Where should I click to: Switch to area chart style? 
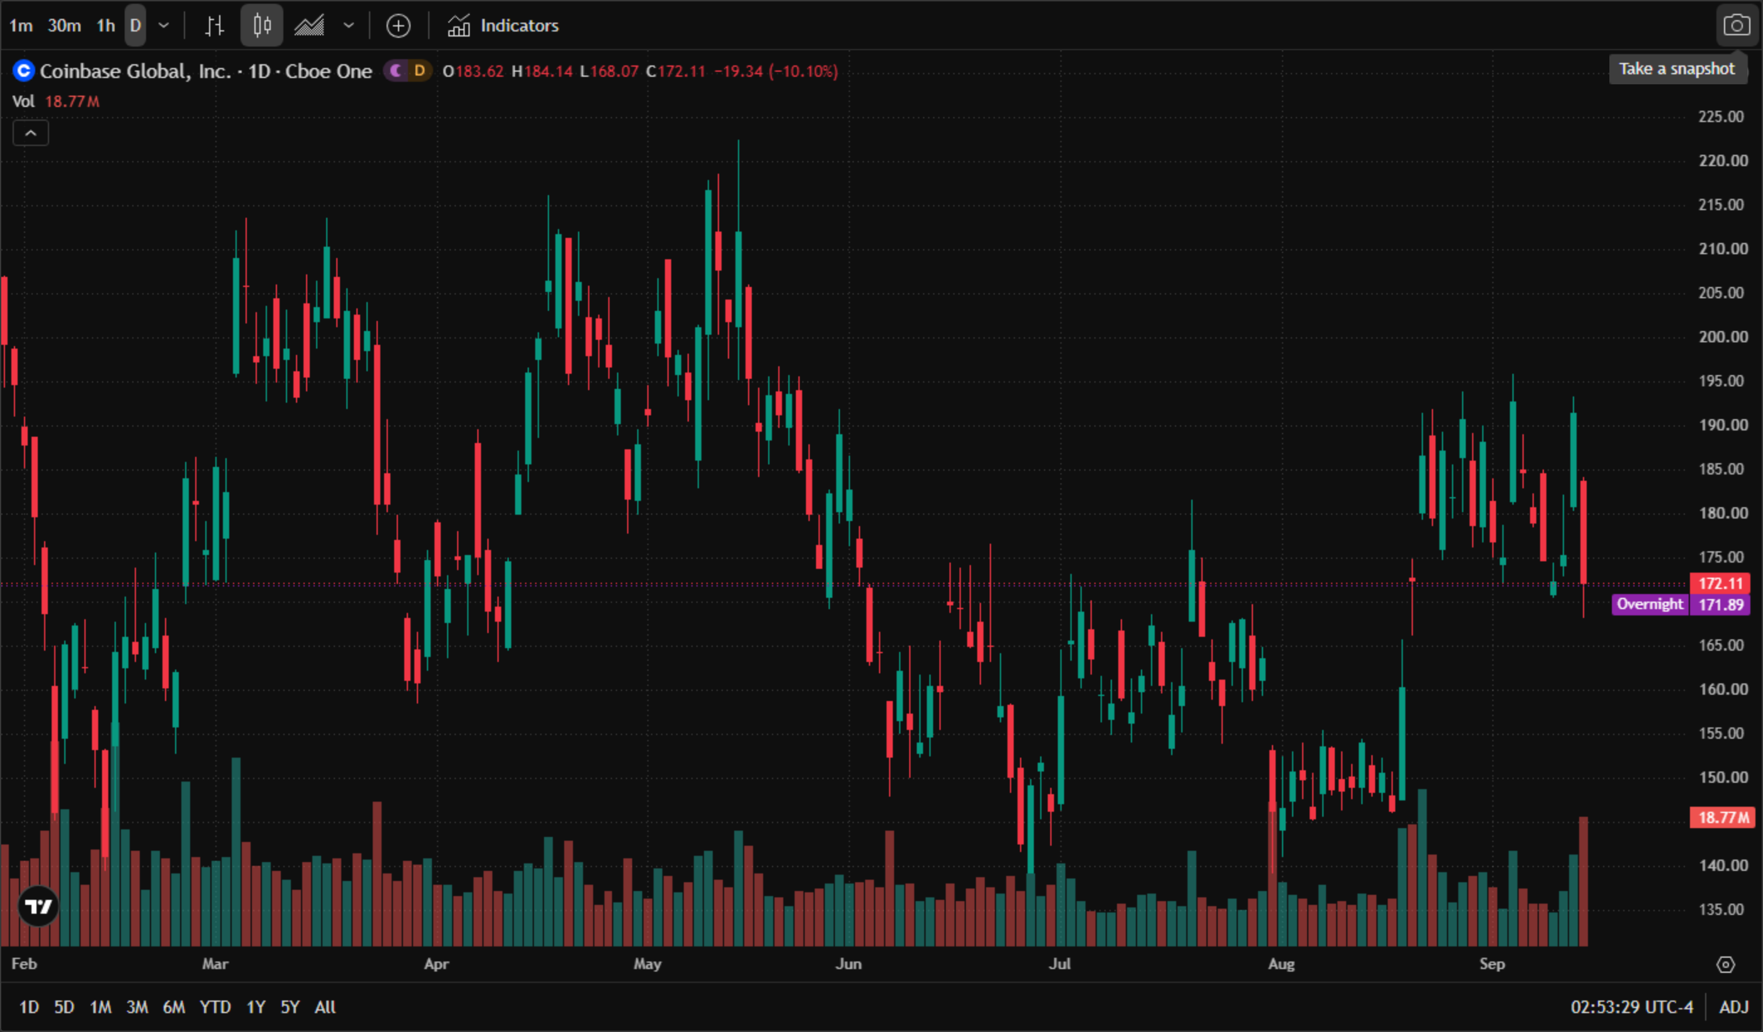309,26
